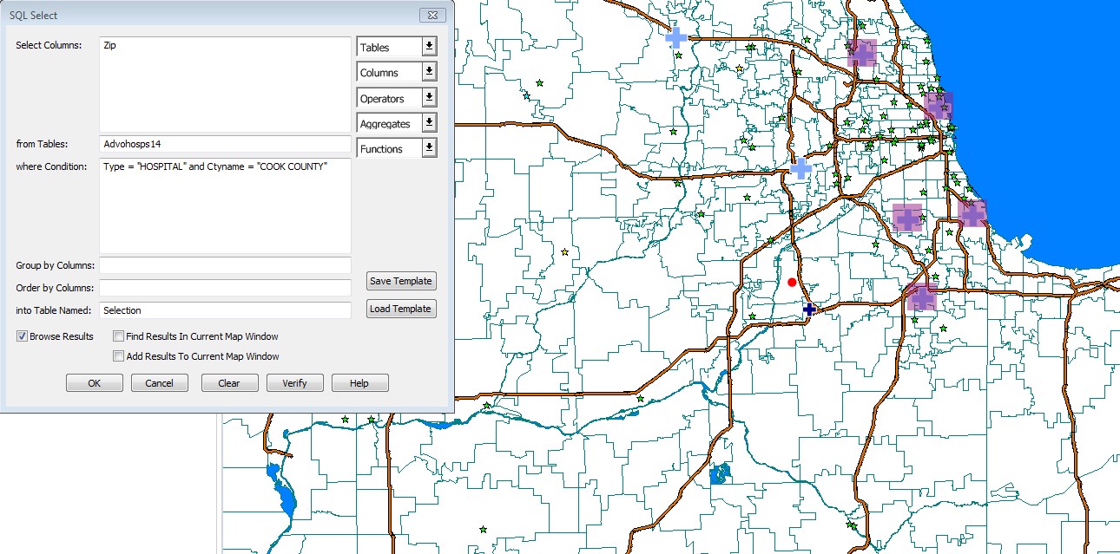The height and width of the screenshot is (554, 1120).
Task: Click in the Select Columns text box
Action: (x=225, y=84)
